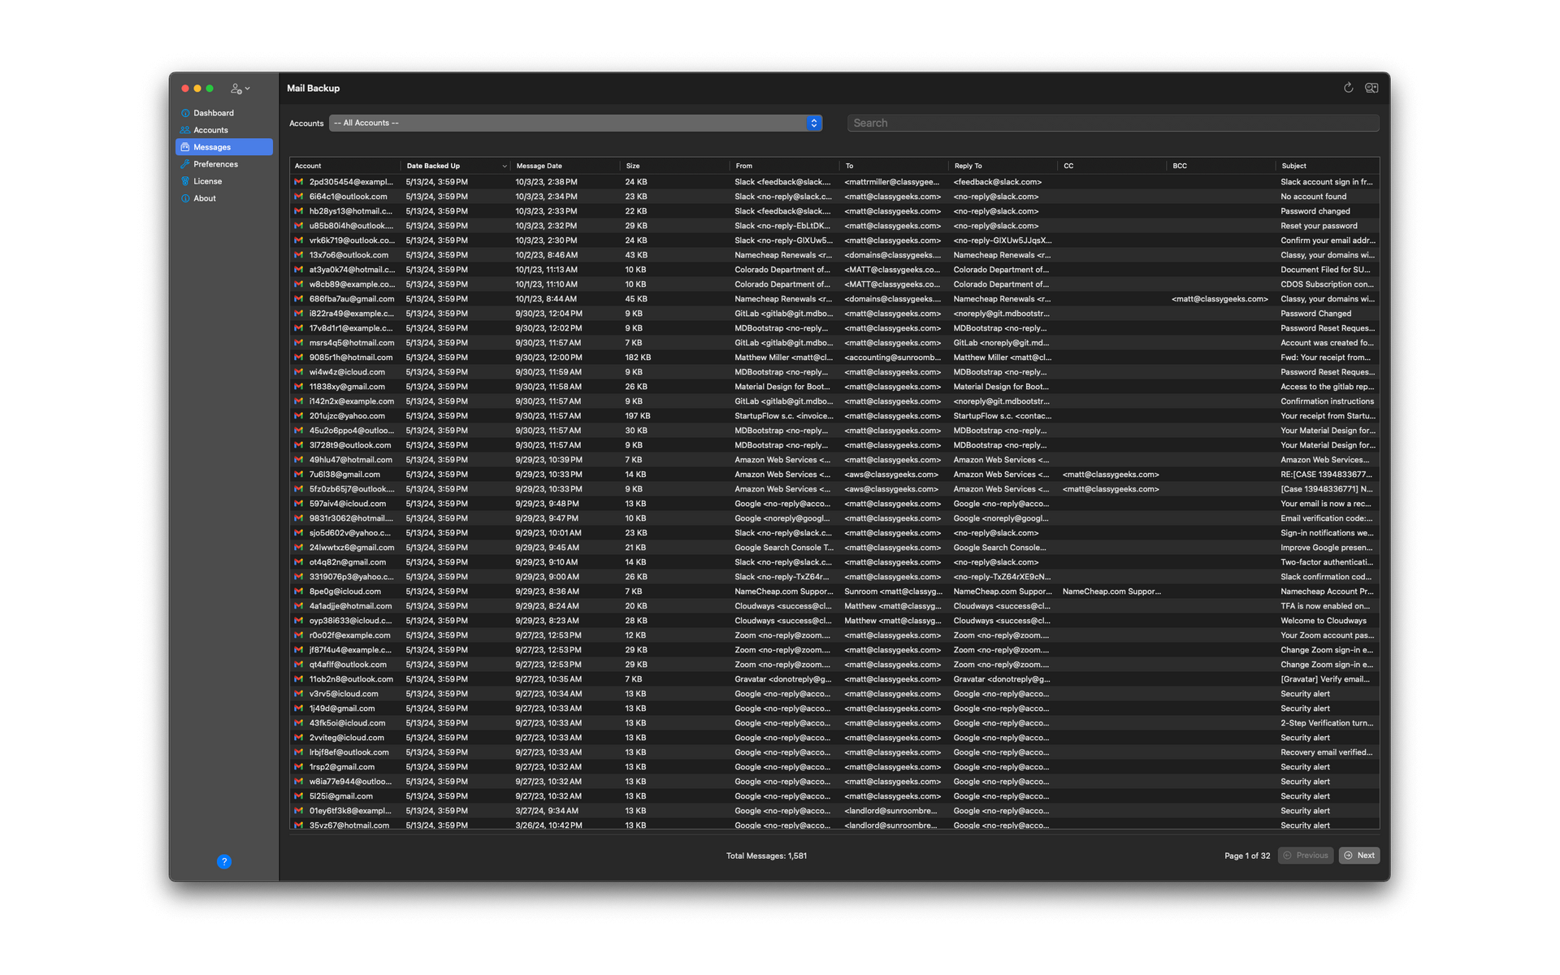Viewport: 1560px width, 975px height.
Task: Click the Gmail icon beside 7u6l38@gmail.com row
Action: click(x=298, y=474)
